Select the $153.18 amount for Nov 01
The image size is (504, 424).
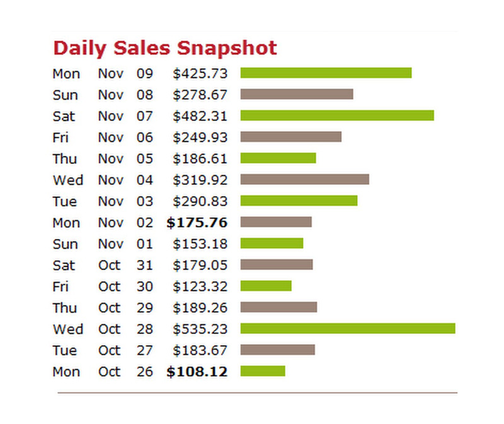pyautogui.click(x=200, y=244)
